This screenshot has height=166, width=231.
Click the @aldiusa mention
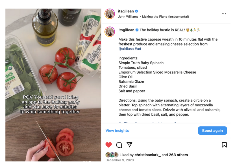(x=126, y=49)
